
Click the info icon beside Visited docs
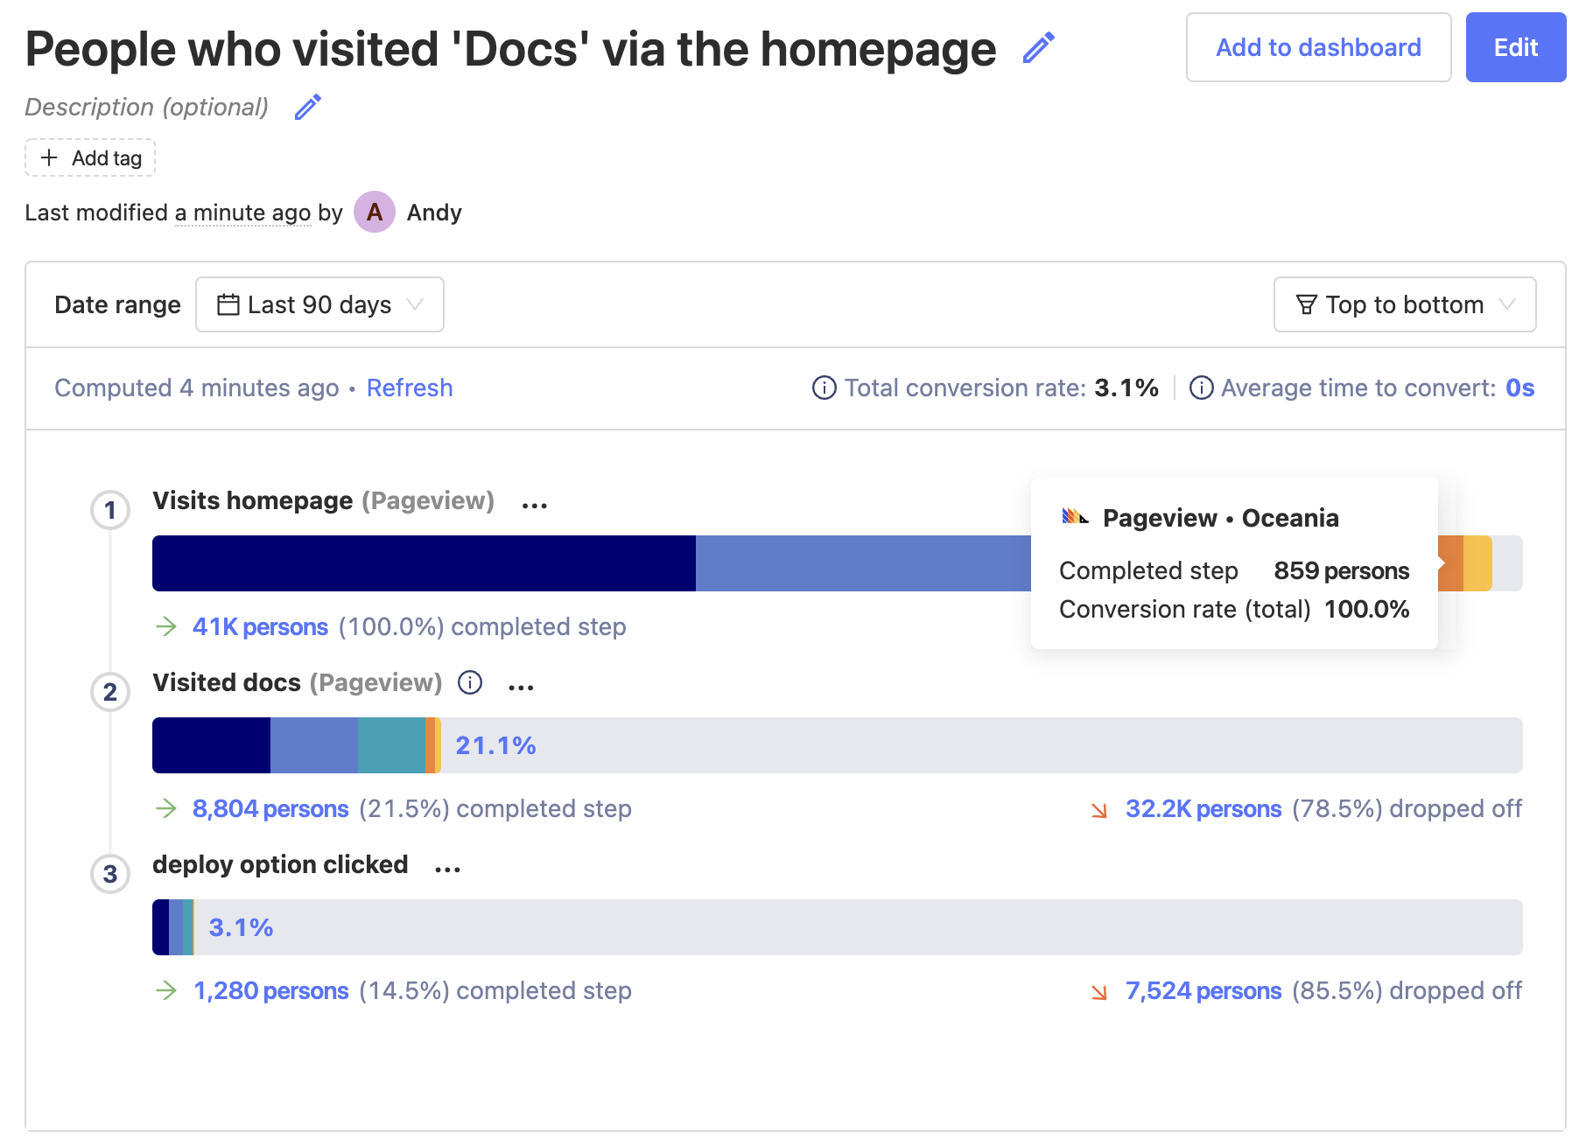click(x=470, y=682)
